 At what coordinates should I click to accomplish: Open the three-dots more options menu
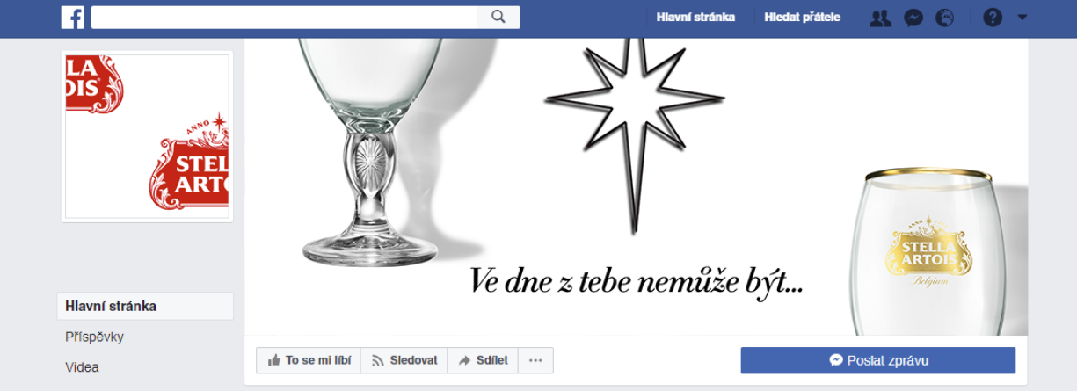point(535,360)
